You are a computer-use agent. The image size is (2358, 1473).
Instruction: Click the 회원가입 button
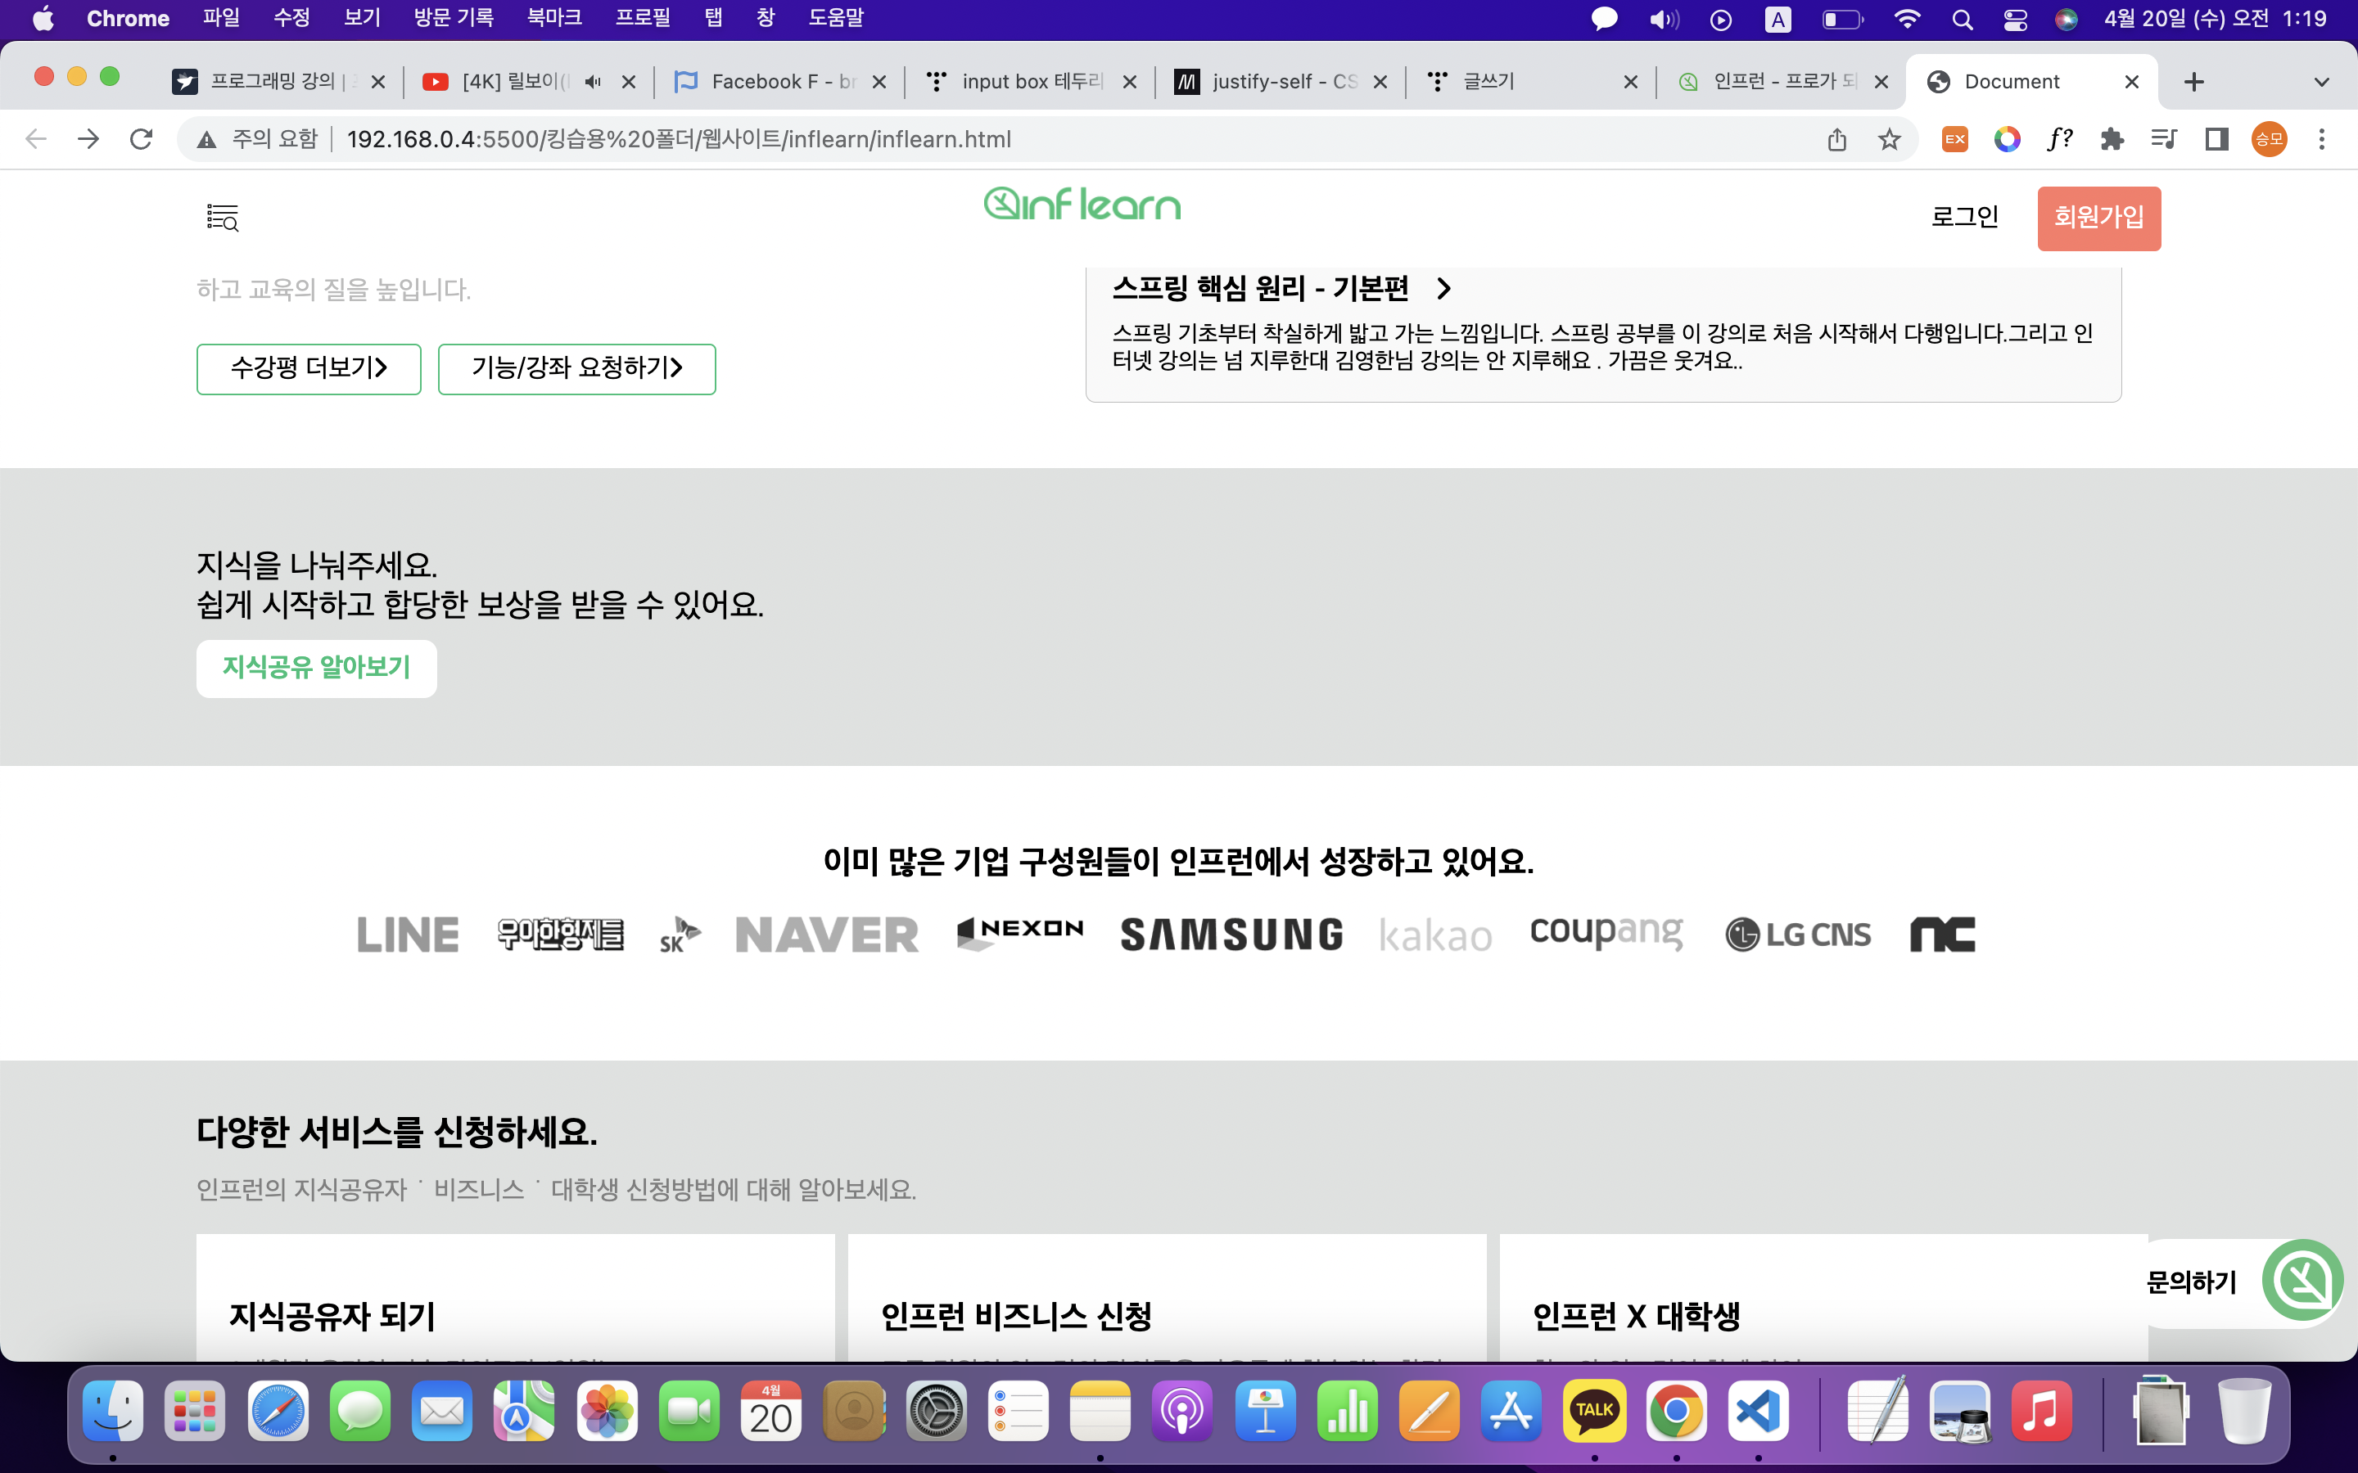pos(2098,217)
